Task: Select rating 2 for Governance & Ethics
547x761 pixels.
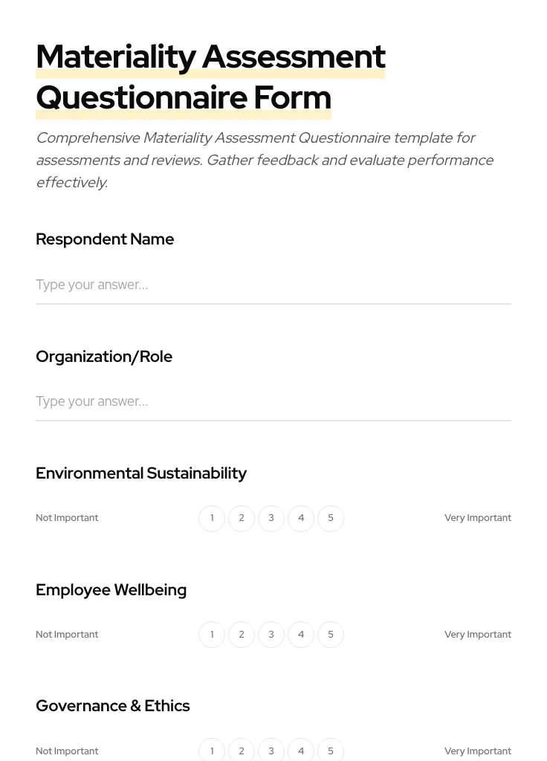Action: point(242,751)
